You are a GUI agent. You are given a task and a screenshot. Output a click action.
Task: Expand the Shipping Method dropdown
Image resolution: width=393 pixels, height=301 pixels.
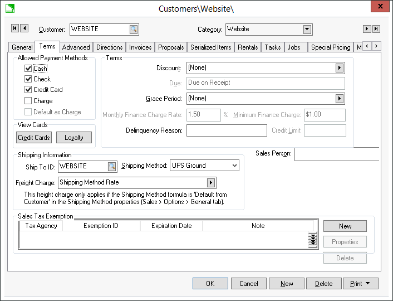pyautogui.click(x=234, y=166)
